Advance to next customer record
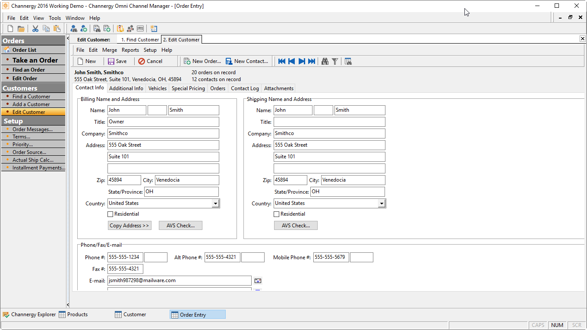The image size is (587, 330). pyautogui.click(x=302, y=61)
